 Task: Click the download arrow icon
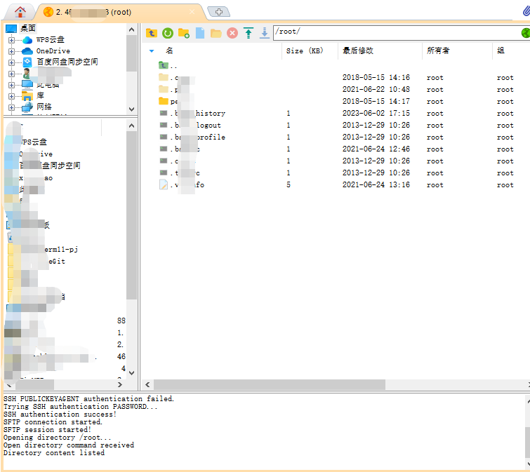tap(265, 33)
